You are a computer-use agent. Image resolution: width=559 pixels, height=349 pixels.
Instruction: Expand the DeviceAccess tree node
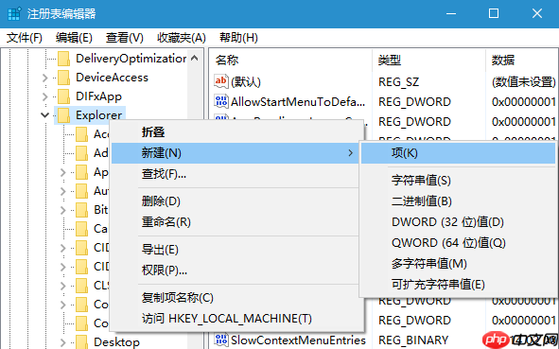coord(44,78)
